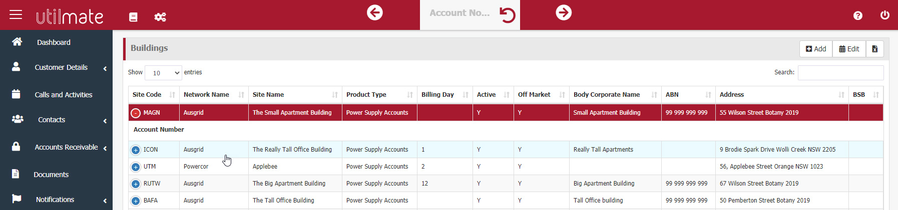Click the power logout icon

pos(884,15)
